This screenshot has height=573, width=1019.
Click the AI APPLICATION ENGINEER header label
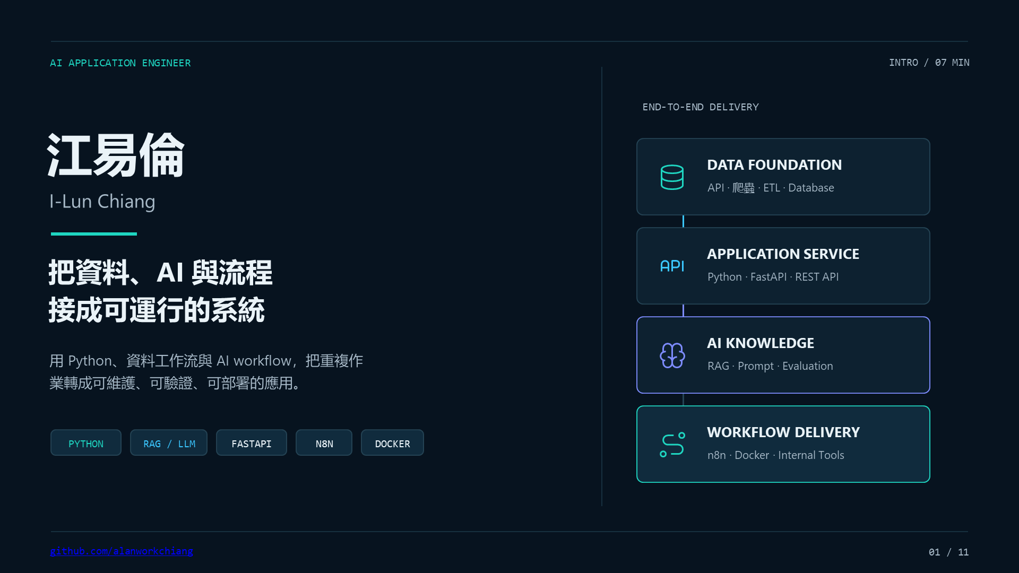[x=120, y=63]
